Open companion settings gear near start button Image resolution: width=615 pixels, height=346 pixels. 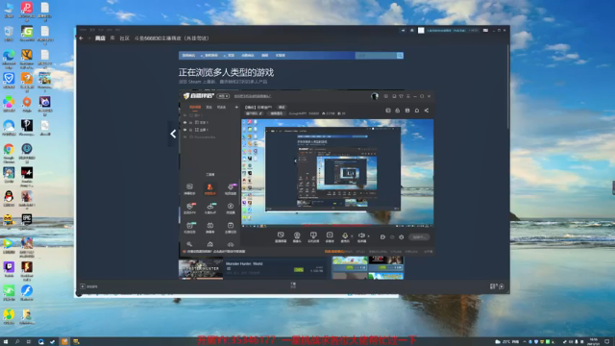point(402,237)
